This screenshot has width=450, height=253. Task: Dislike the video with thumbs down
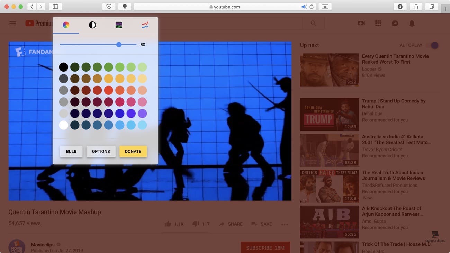click(196, 224)
